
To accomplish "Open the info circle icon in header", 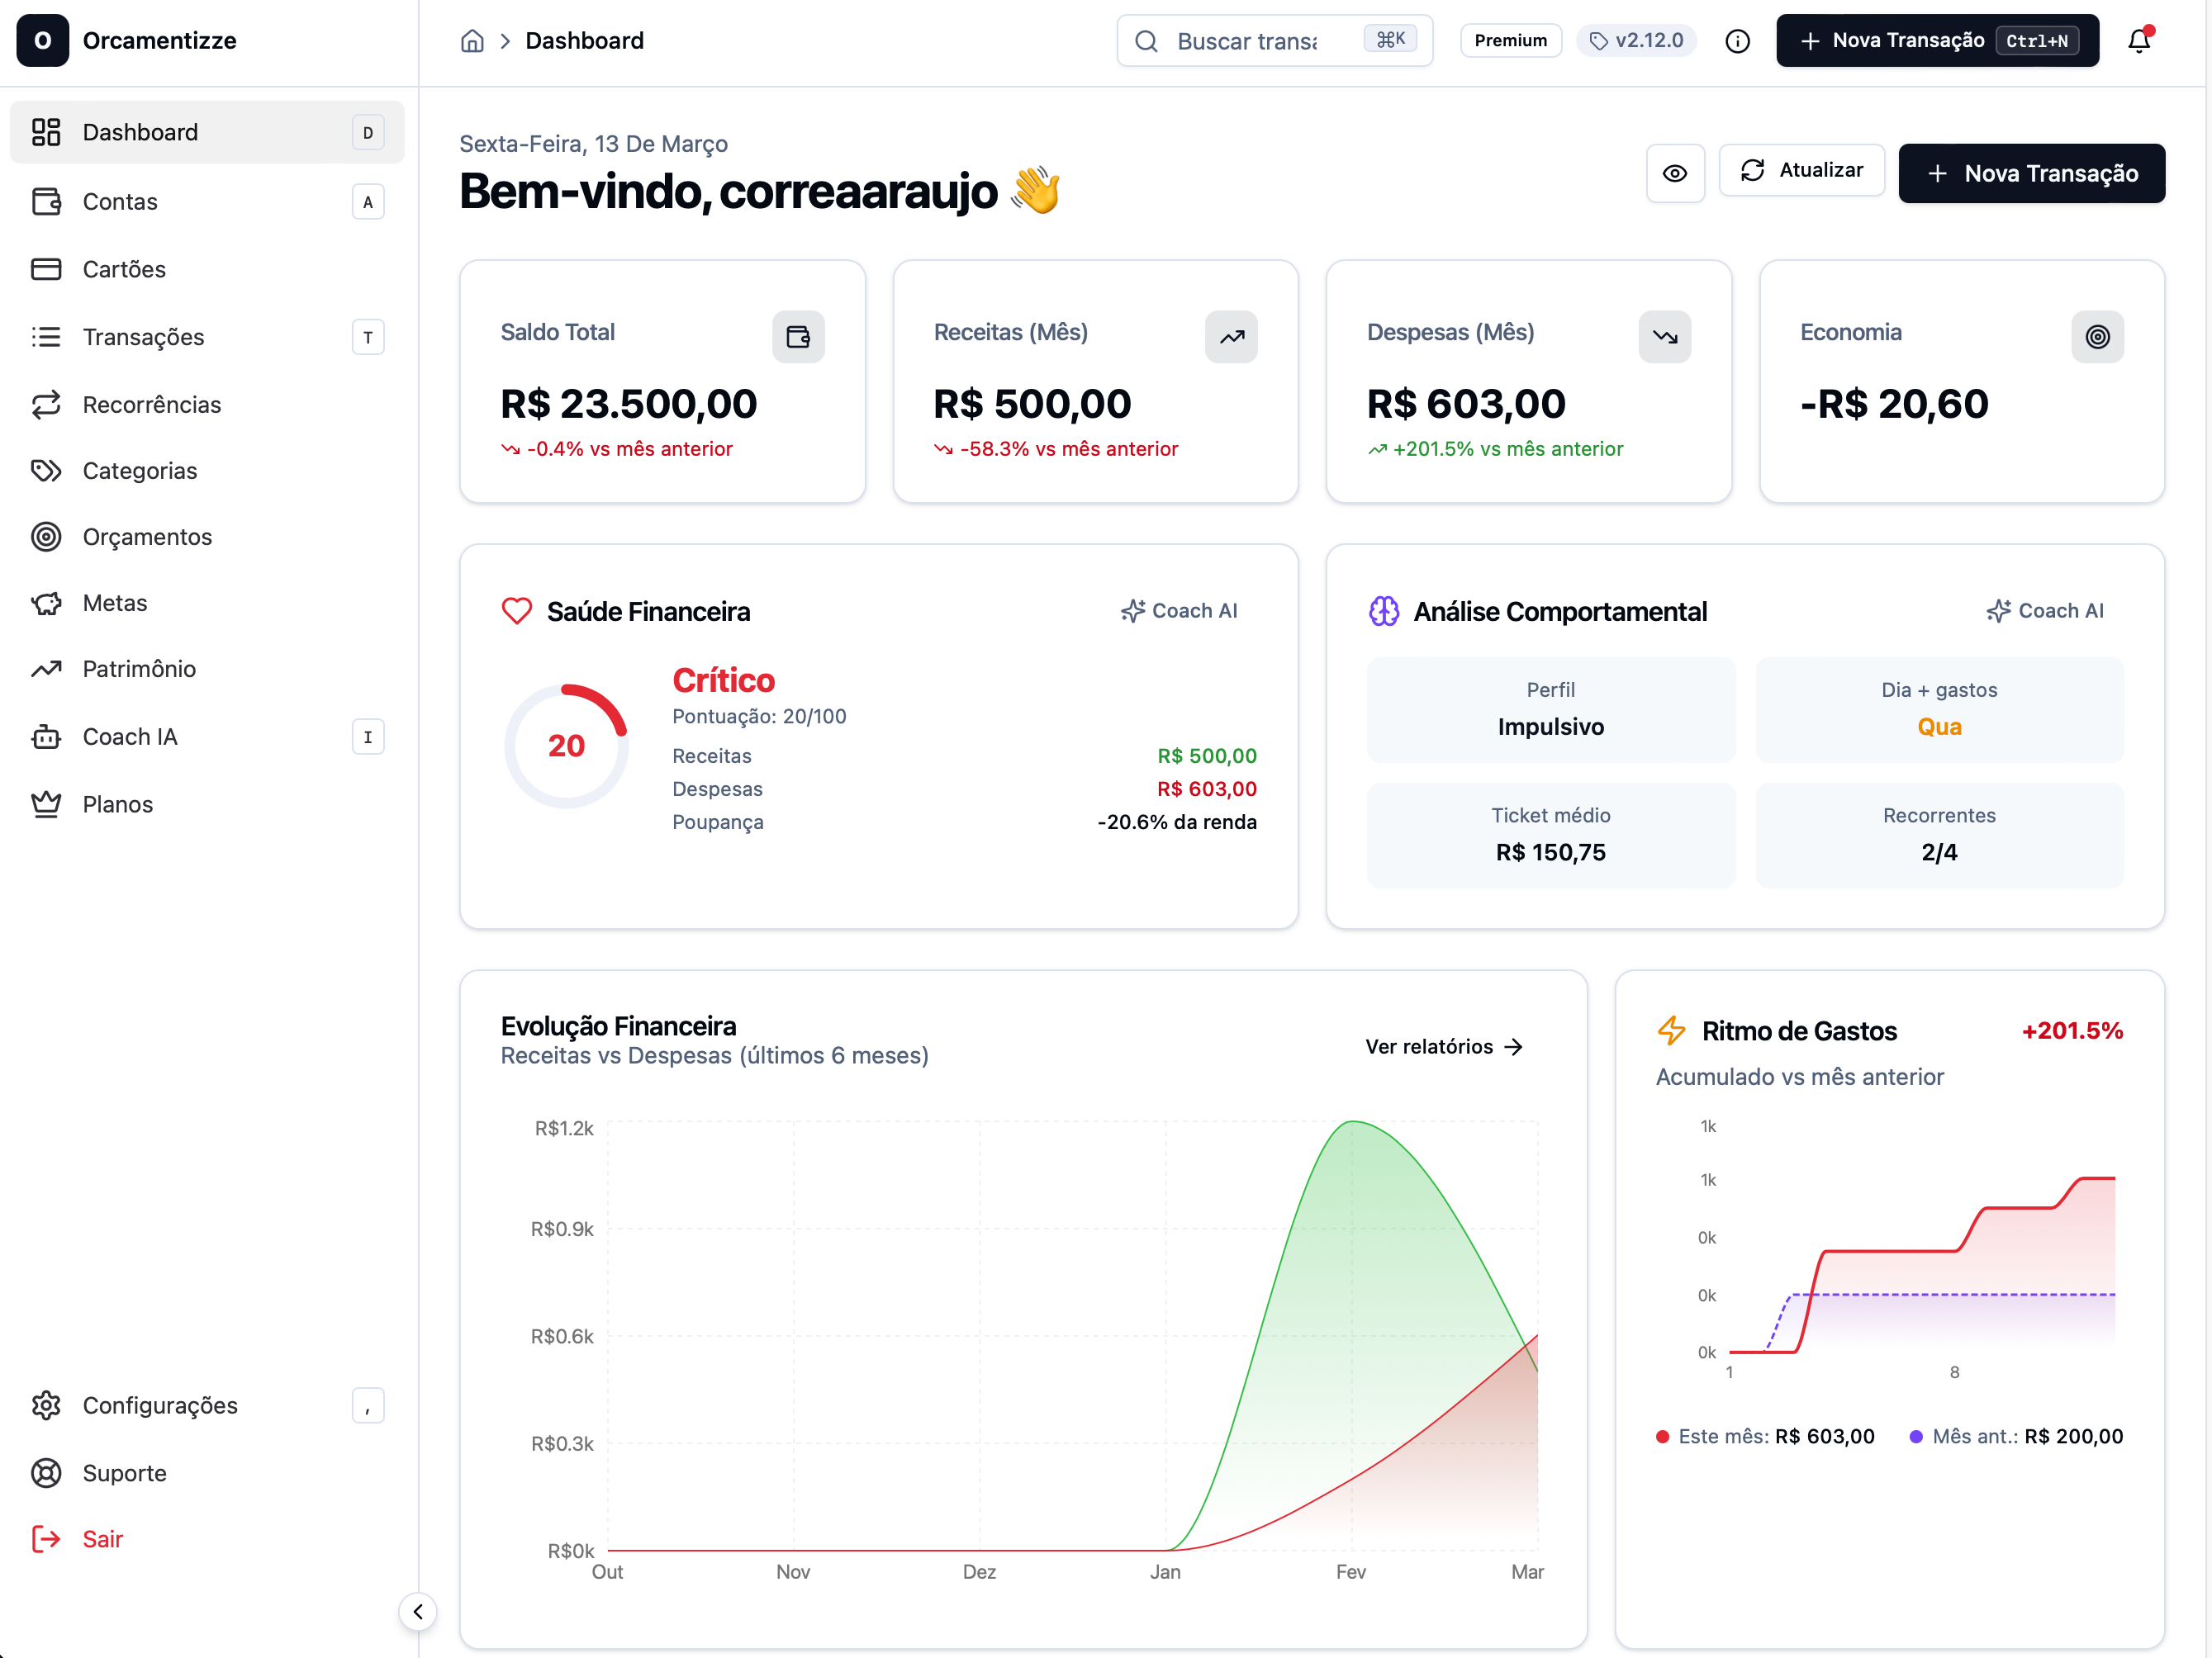I will click(1737, 41).
